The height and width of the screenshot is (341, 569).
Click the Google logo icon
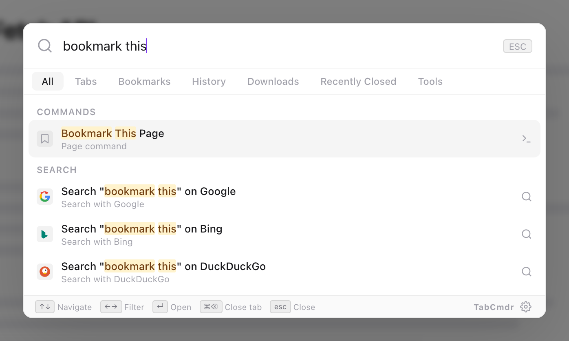coord(45,197)
